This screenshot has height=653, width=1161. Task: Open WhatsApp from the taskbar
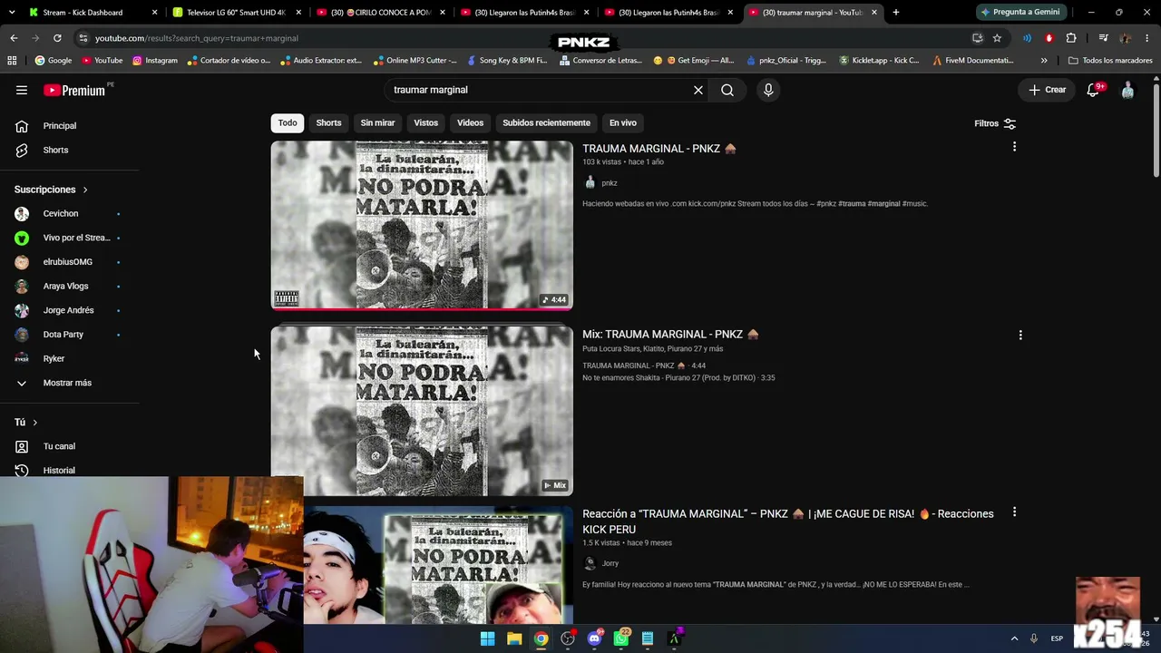621,638
